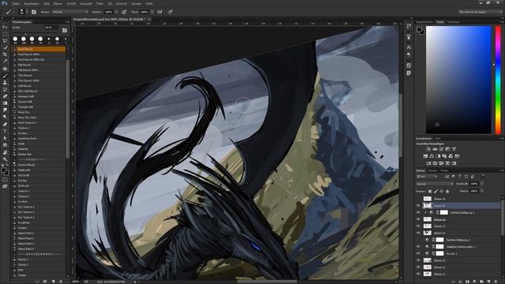Select the Move tool
Screen dimensions: 505x284
point(5,27)
